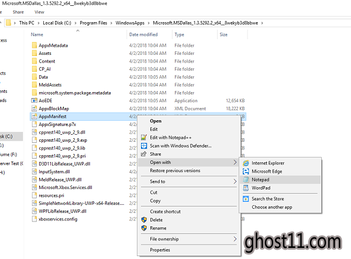Open the View ribbon tab
This screenshot has width=351, height=259.
click(39, 12)
